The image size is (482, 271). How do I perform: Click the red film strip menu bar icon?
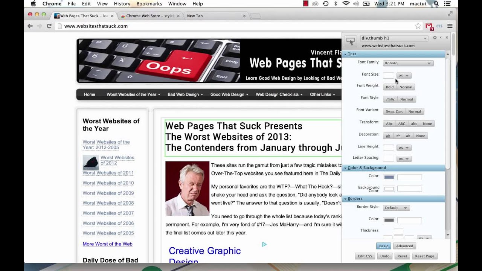pyautogui.click(x=306, y=4)
